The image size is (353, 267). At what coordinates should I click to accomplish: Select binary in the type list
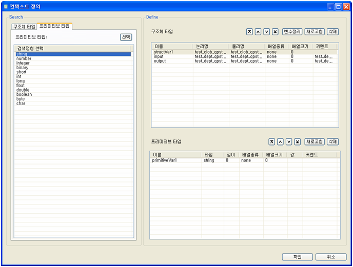coord(73,68)
